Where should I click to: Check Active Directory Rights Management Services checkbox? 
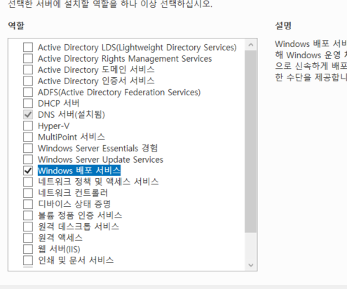click(28, 58)
